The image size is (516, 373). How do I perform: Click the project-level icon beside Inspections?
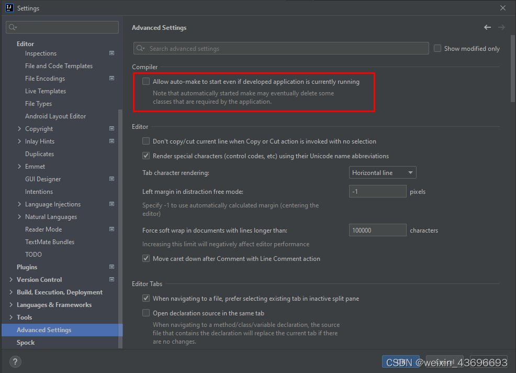112,53
